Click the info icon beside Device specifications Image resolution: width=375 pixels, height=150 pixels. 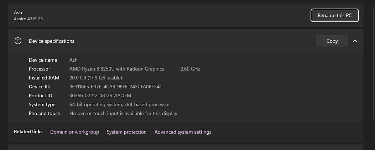(18, 41)
